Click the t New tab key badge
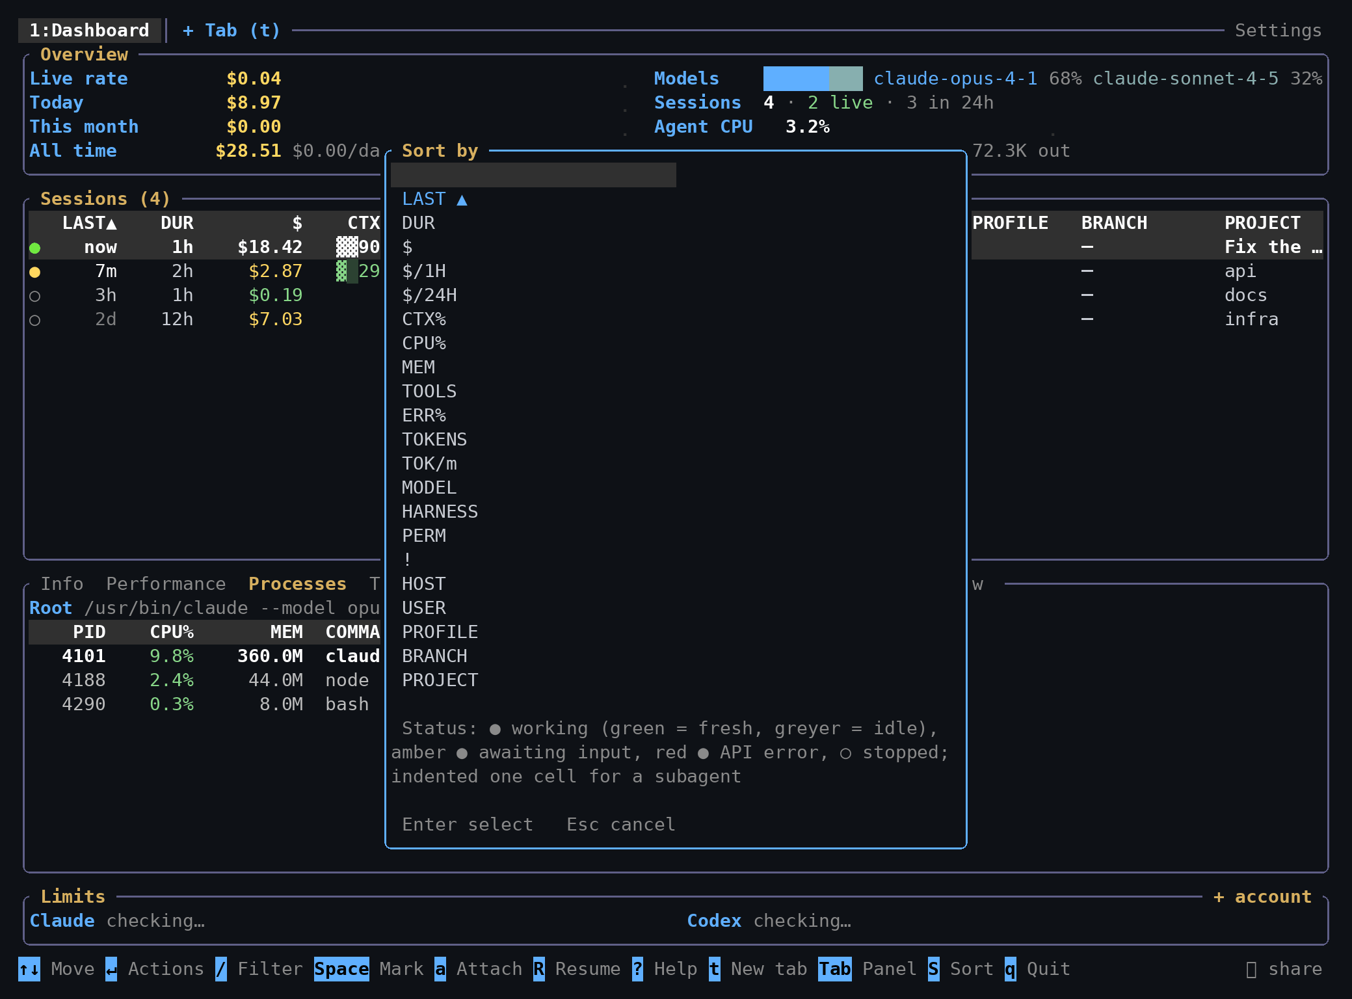This screenshot has width=1352, height=999. pyautogui.click(x=714, y=969)
